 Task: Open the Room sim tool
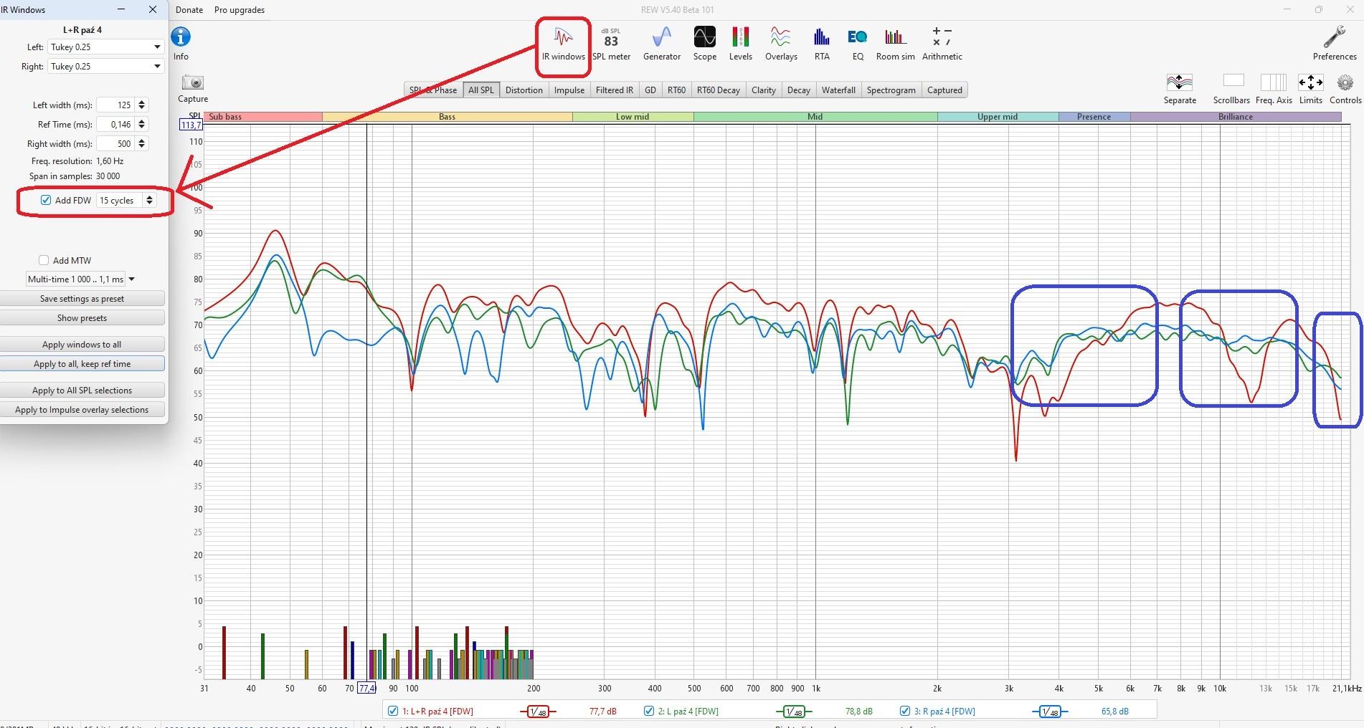(895, 44)
